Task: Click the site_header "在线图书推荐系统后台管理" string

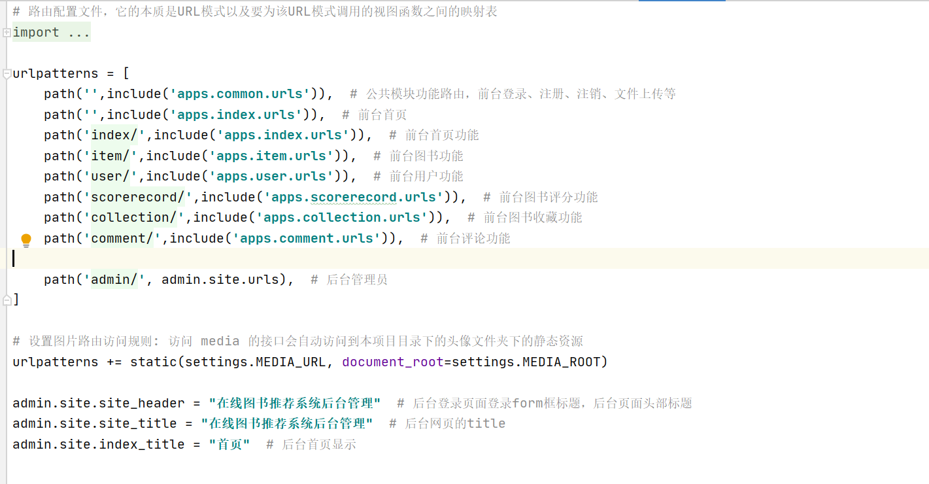Action: pyautogui.click(x=295, y=403)
